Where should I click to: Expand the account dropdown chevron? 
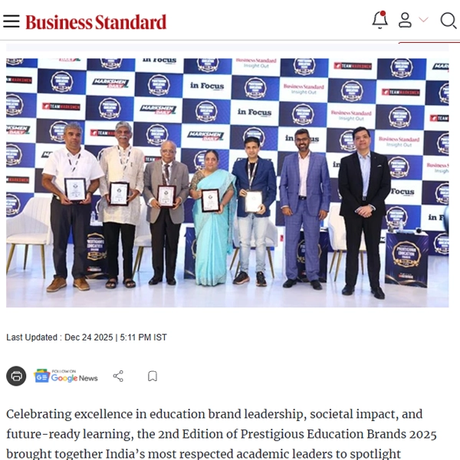(423, 20)
